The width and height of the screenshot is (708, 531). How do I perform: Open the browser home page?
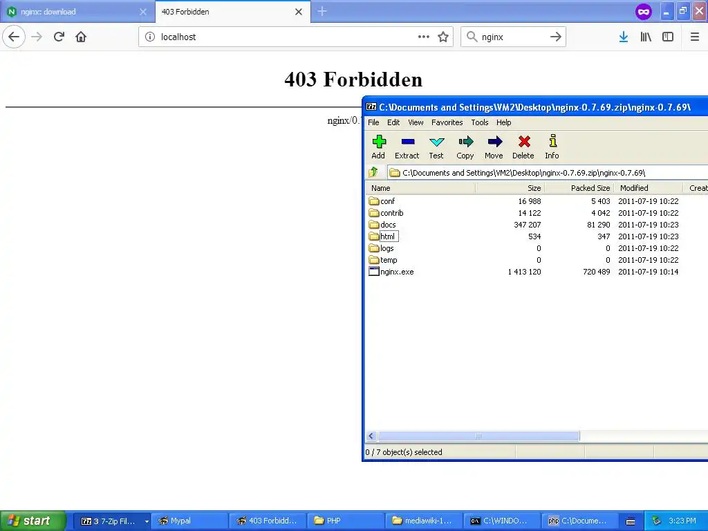81,37
